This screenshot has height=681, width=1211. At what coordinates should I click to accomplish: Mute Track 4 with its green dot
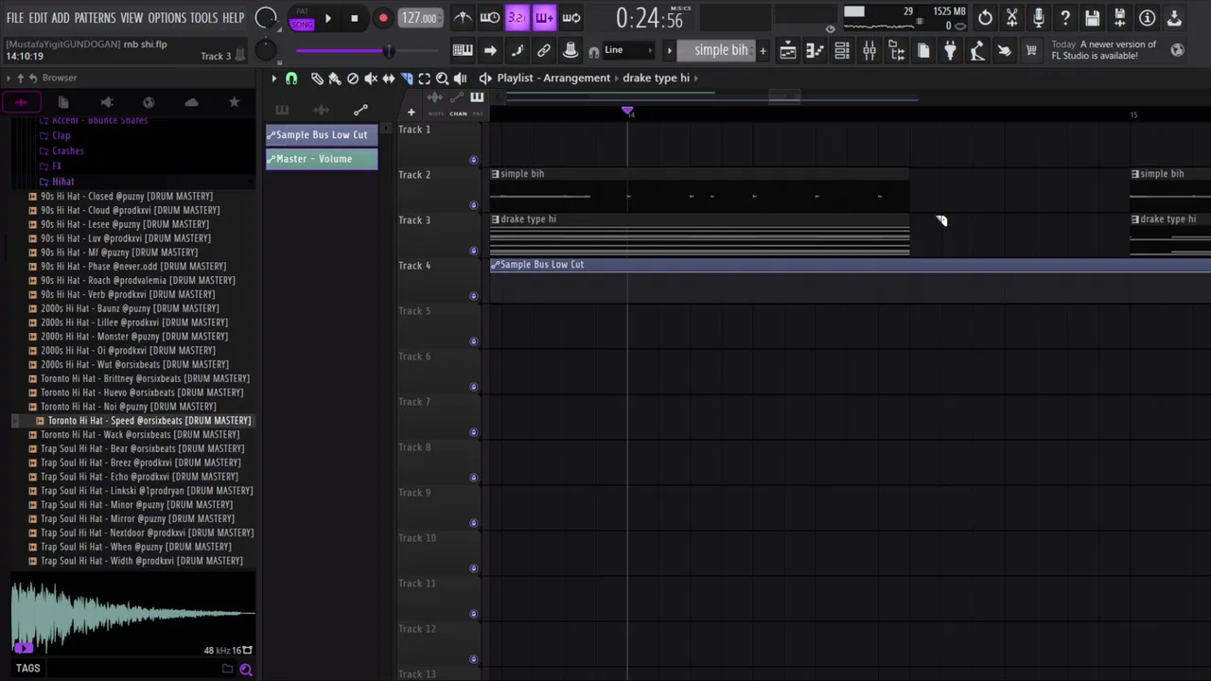pos(474,296)
